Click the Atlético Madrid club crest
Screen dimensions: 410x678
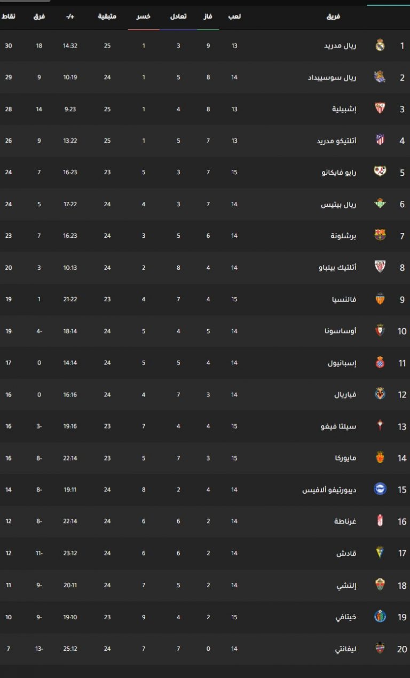[x=380, y=141]
